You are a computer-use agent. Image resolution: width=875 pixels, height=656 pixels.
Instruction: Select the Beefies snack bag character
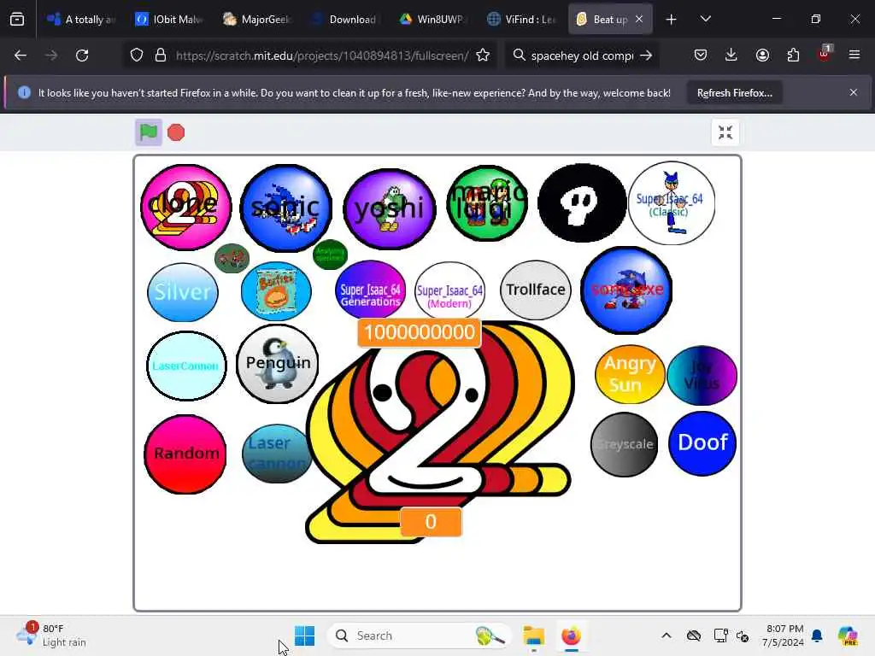[x=276, y=290]
